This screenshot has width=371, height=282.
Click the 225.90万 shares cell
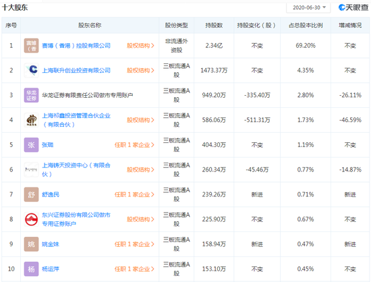point(214,219)
